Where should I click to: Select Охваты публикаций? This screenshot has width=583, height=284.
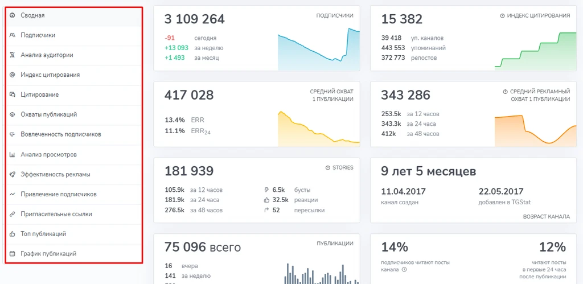[x=73, y=114]
